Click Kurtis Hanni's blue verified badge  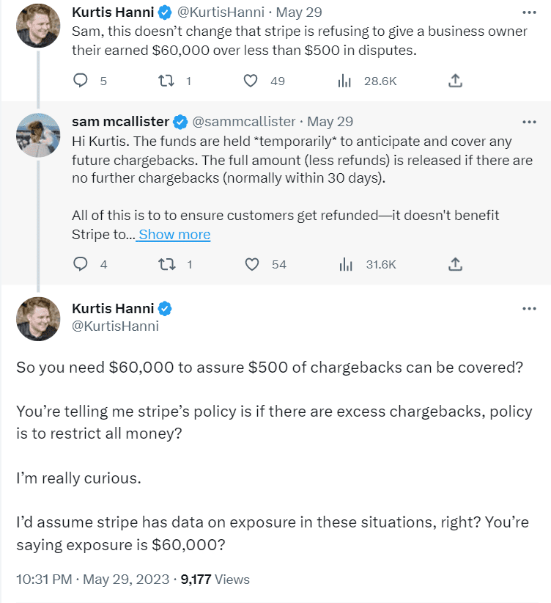click(x=159, y=12)
